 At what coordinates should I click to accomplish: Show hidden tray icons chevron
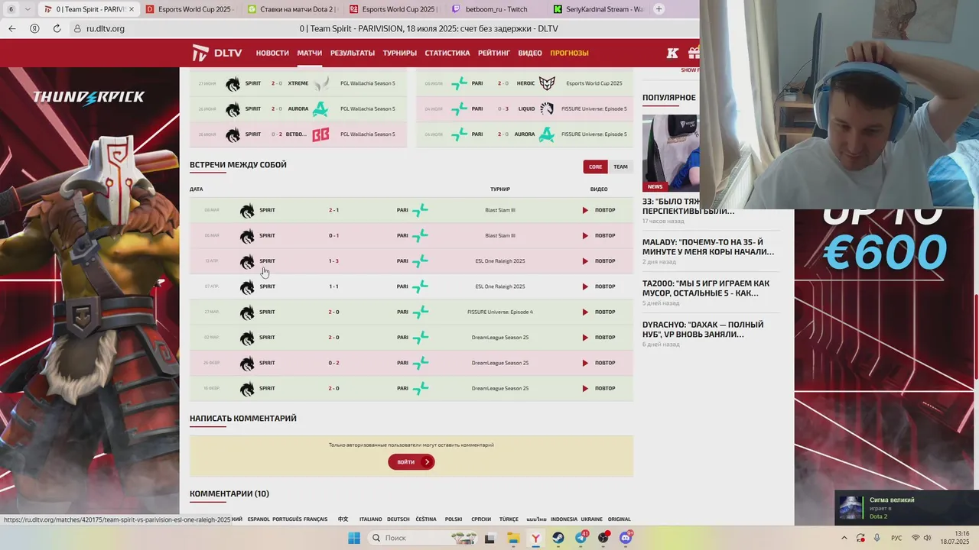[844, 538]
